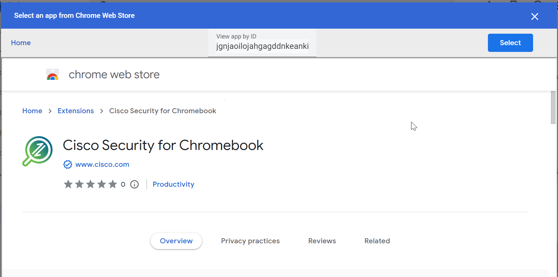558x277 pixels.
Task: Click the Chrome Web Store logo icon
Action: tap(53, 74)
